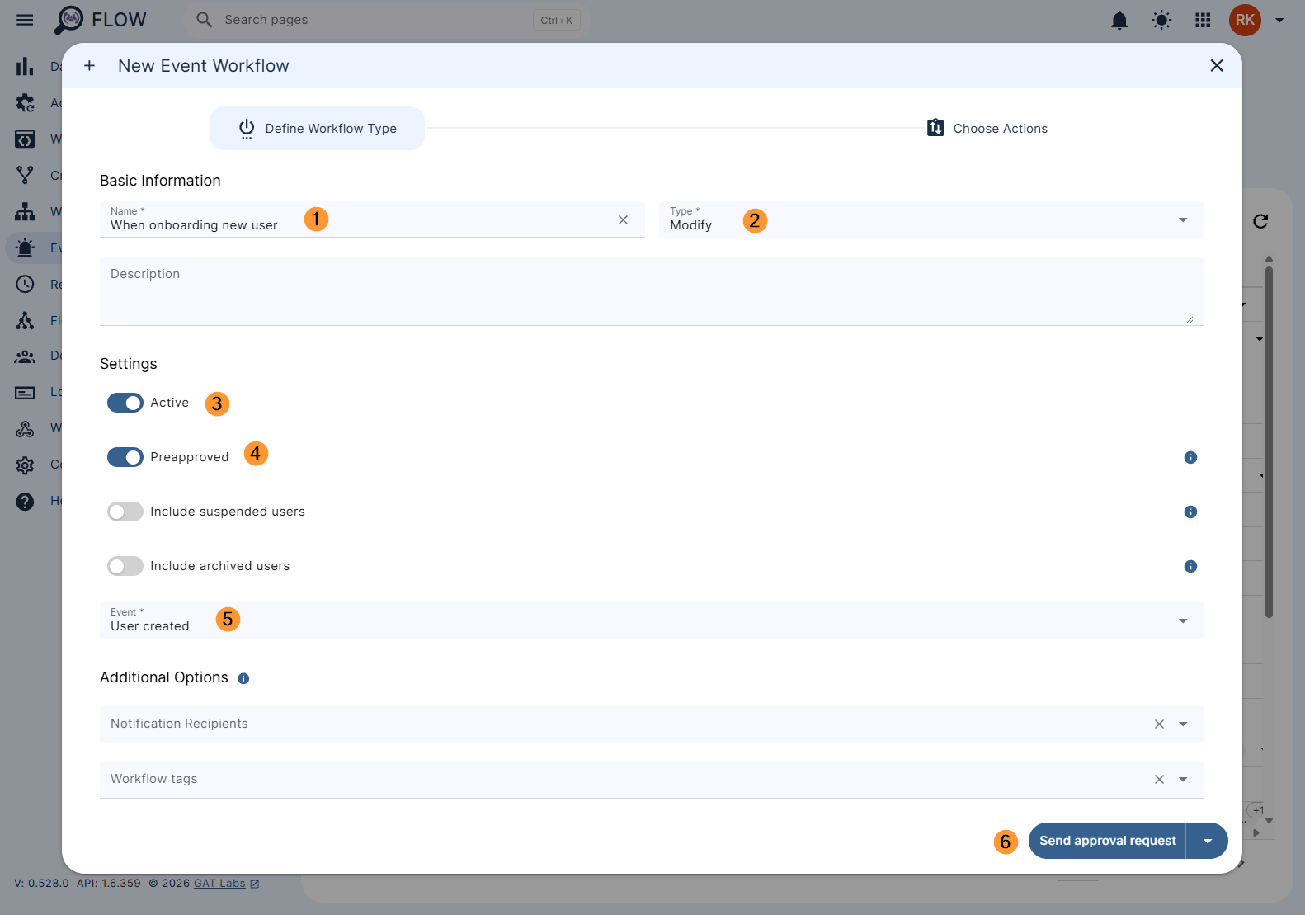The height and width of the screenshot is (915, 1305).
Task: Go to Choose Actions step
Action: [987, 128]
